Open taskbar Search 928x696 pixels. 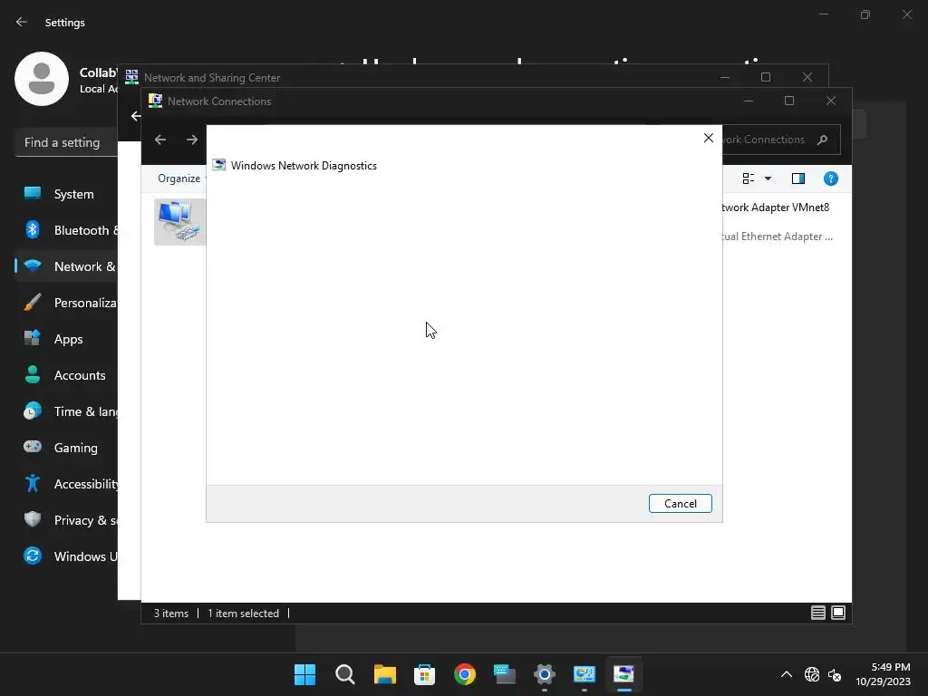coord(344,674)
